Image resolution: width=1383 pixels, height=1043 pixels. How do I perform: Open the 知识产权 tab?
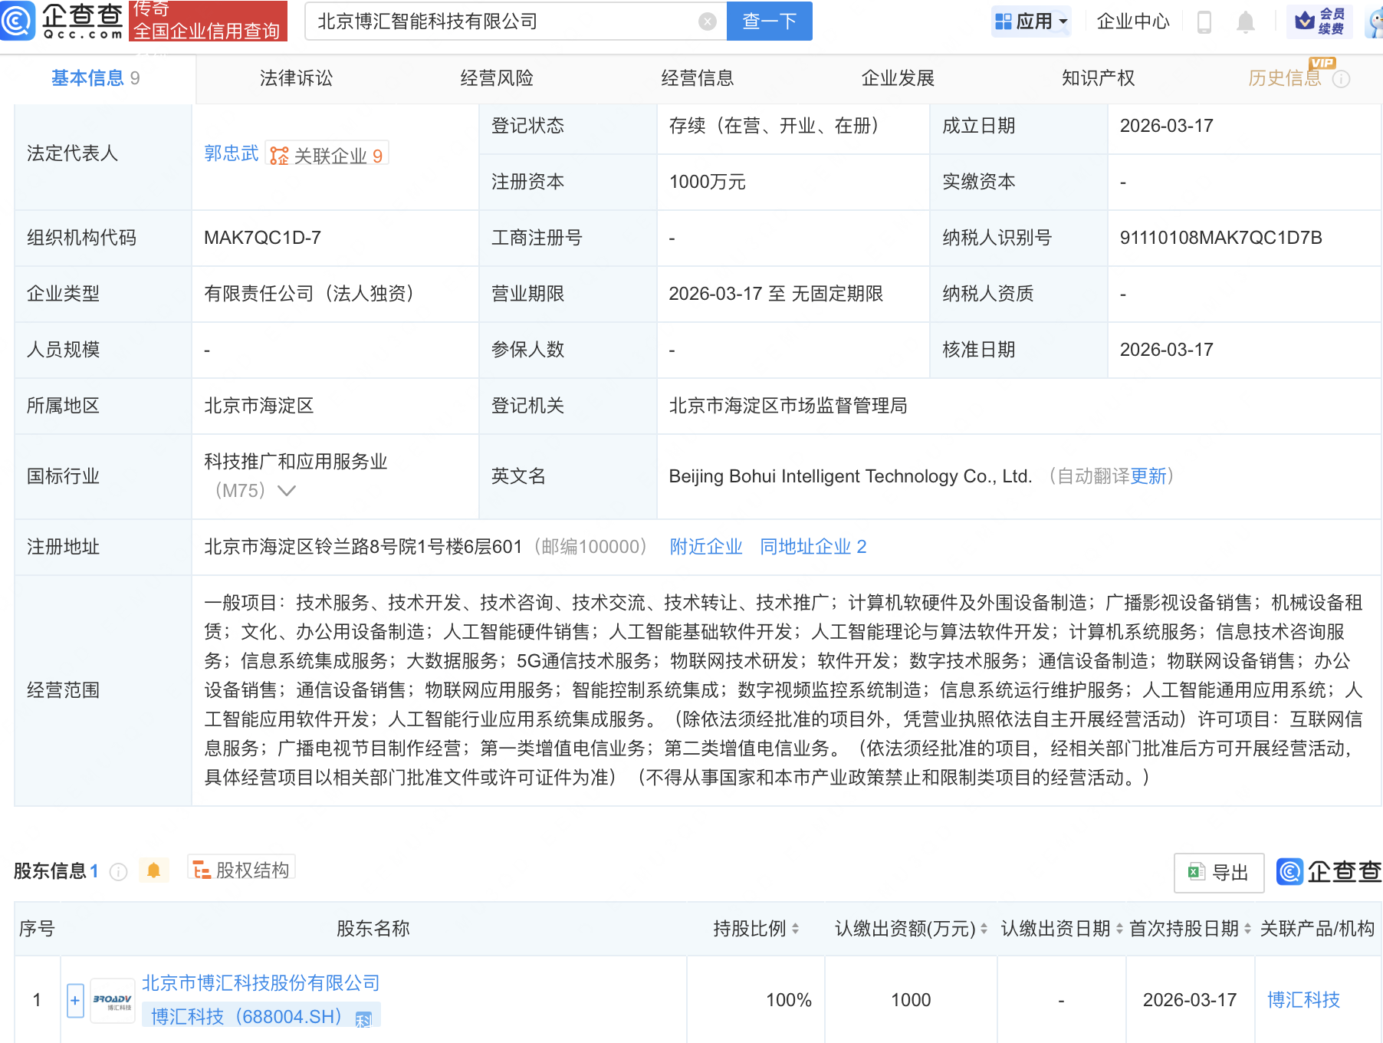coord(1098,77)
